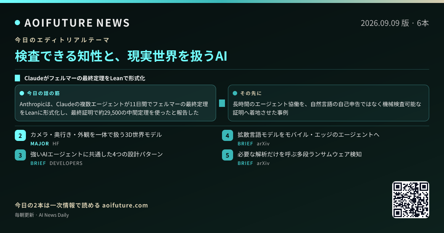The height and width of the screenshot is (233, 444).
Task: Open the 拡散言語モデル headline
Action: (x=309, y=135)
